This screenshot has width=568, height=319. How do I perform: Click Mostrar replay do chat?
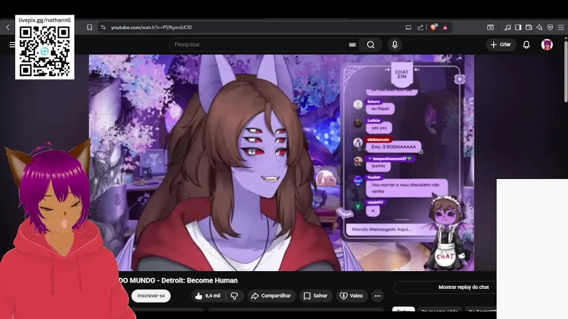click(463, 287)
